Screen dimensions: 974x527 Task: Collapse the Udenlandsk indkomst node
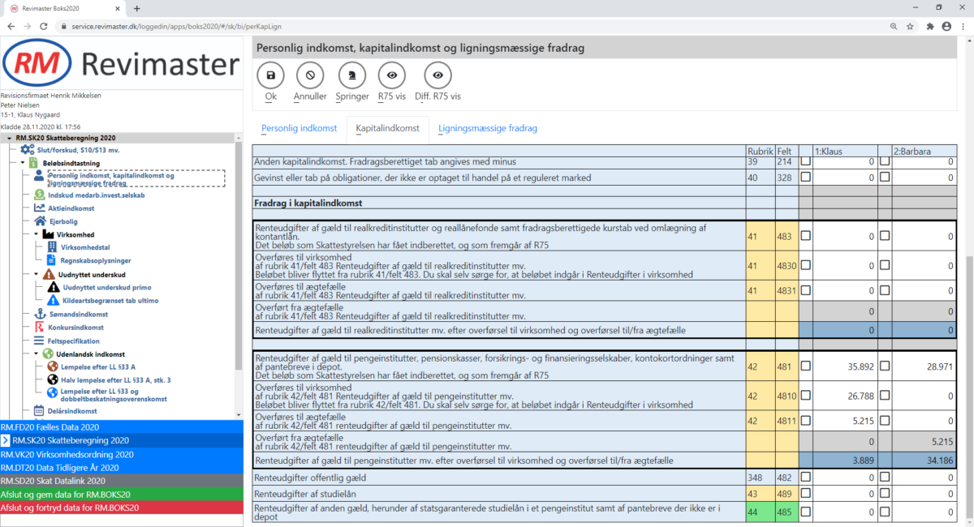click(x=36, y=354)
